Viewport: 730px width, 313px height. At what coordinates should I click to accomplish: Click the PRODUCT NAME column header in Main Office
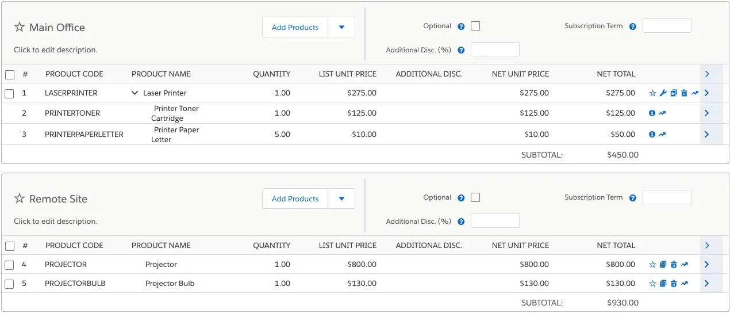pyautogui.click(x=161, y=74)
